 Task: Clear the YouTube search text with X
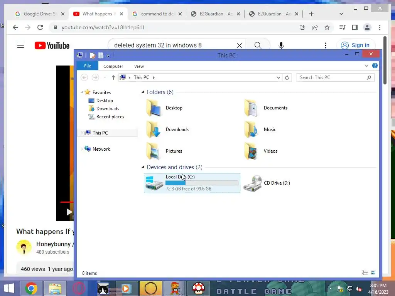tap(240, 45)
